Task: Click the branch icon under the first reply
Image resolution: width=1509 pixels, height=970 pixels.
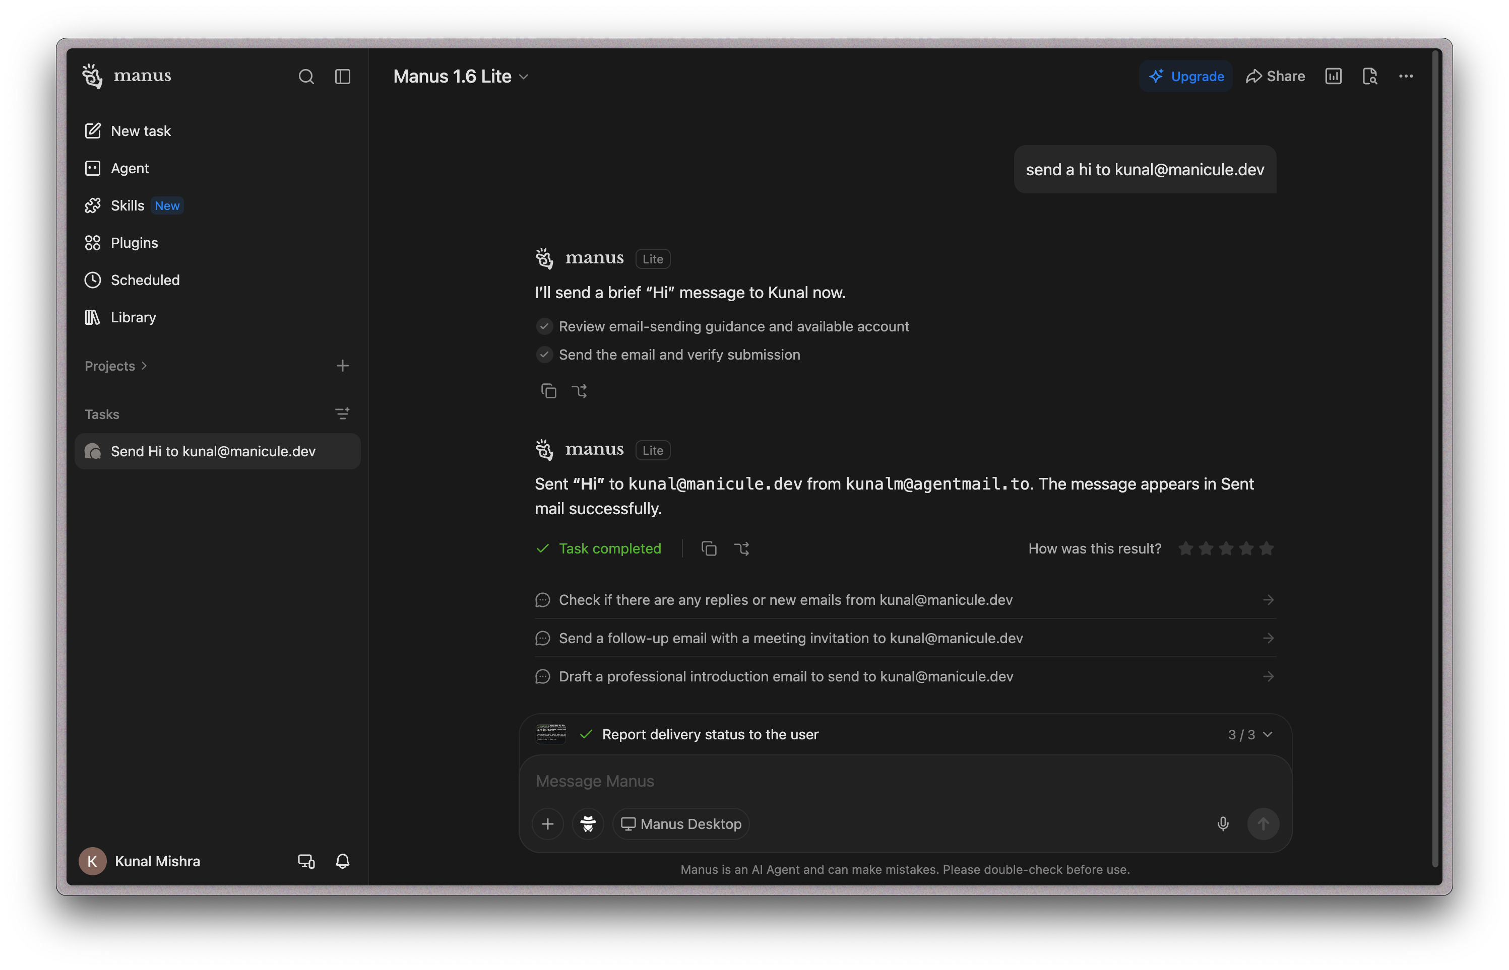Action: tap(579, 391)
